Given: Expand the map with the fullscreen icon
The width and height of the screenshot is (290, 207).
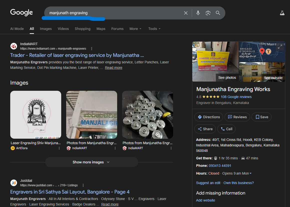Looking at the screenshot, I should (x=280, y=47).
